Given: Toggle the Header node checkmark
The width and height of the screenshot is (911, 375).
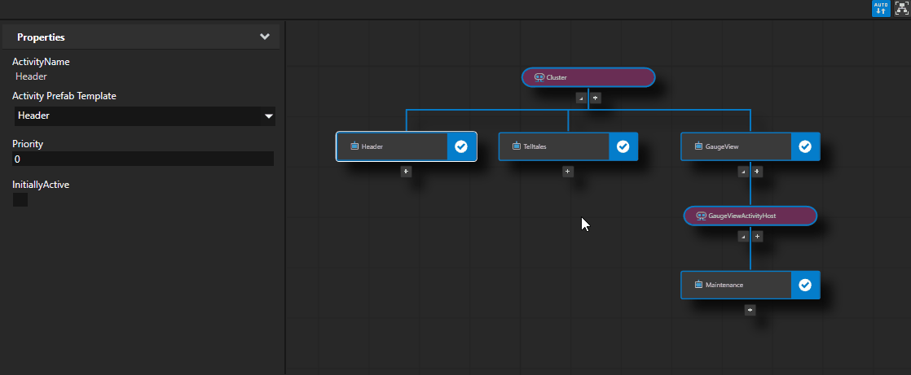Looking at the screenshot, I should click(461, 146).
